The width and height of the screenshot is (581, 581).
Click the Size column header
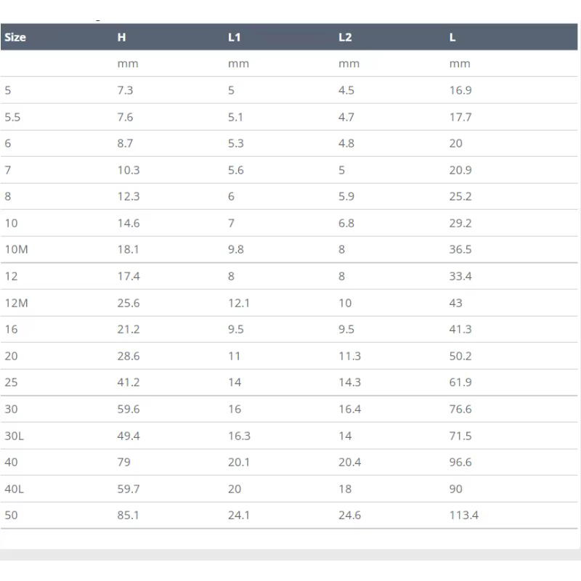(x=15, y=38)
